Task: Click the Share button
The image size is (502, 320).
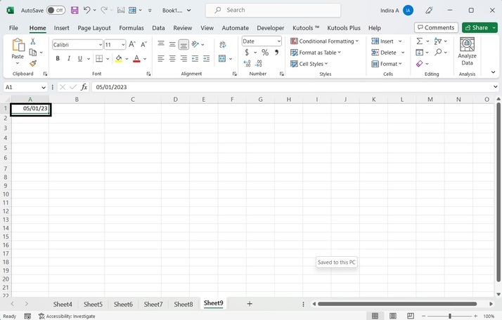Action: (480, 27)
